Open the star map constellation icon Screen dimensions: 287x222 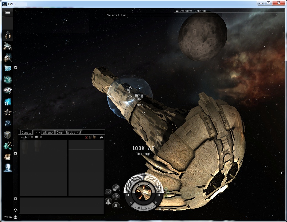[x=8, y=123]
